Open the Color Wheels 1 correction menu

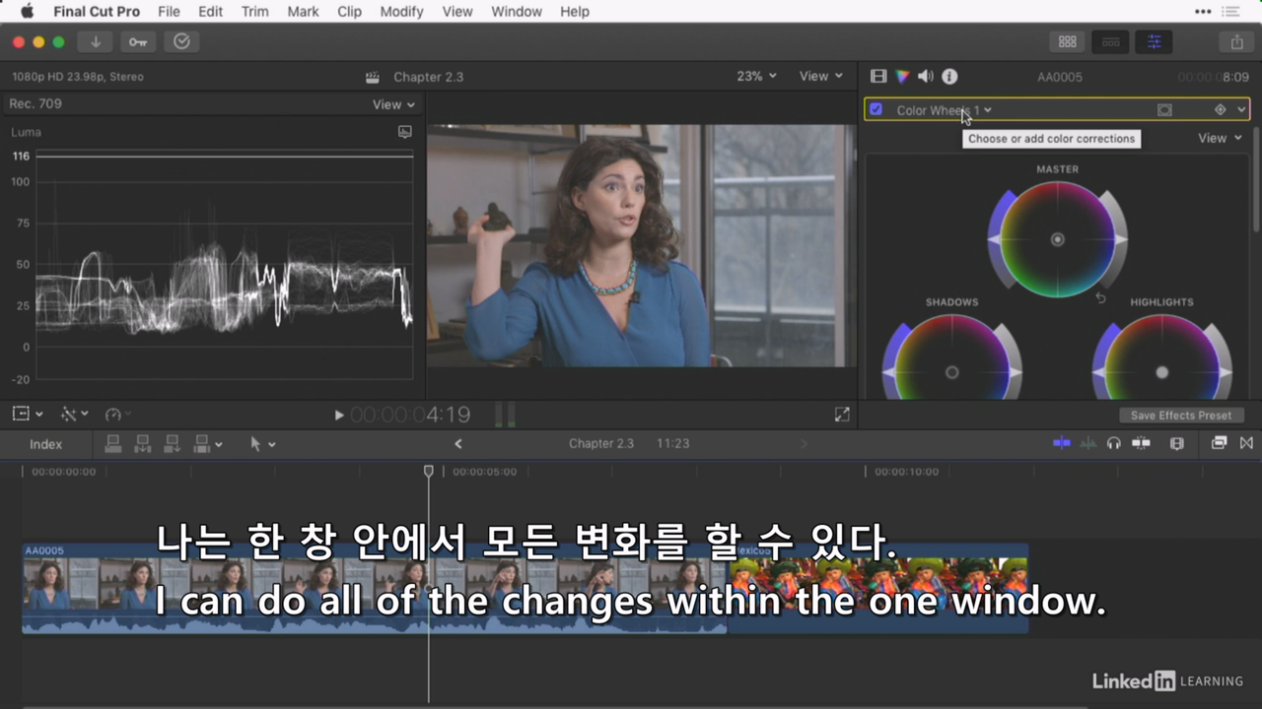point(944,110)
